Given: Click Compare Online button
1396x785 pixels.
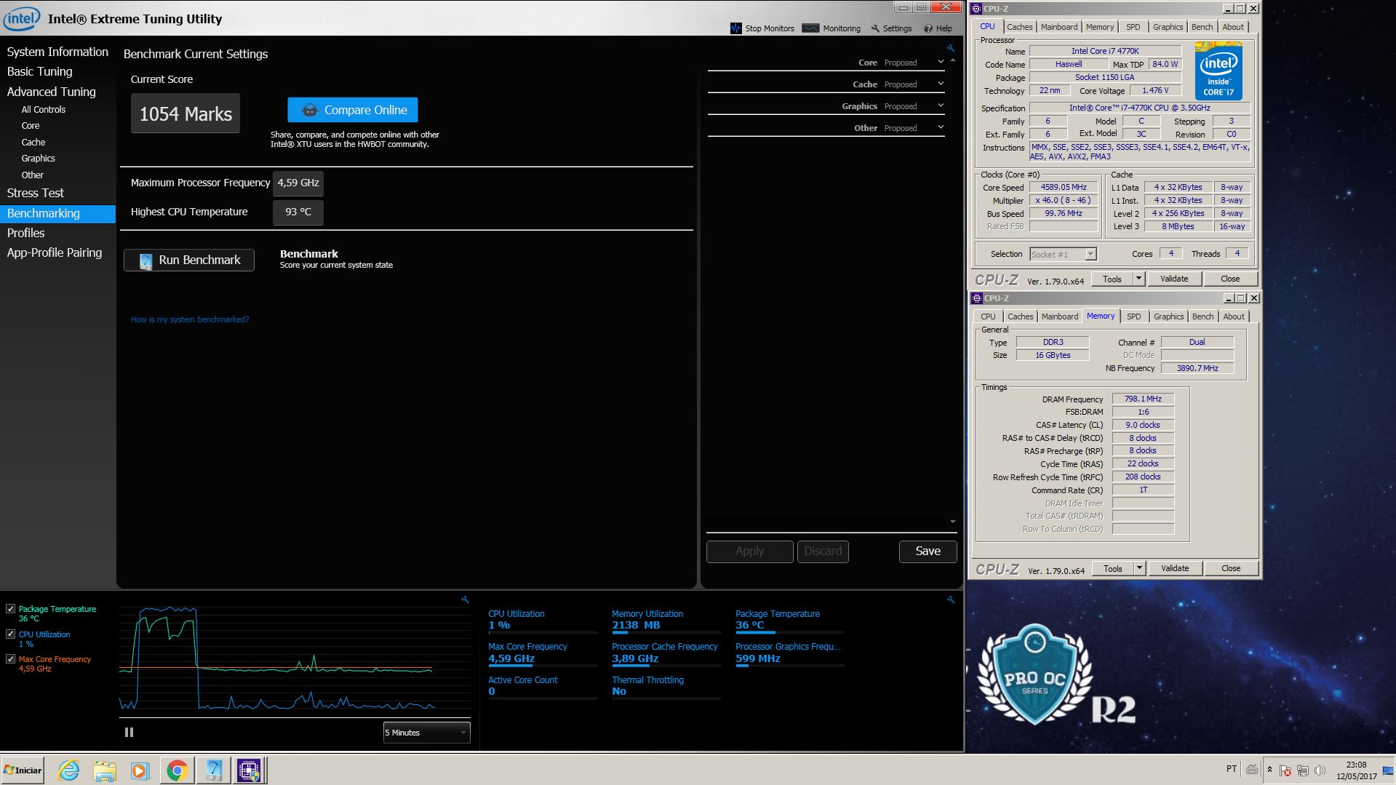Looking at the screenshot, I should pyautogui.click(x=353, y=110).
